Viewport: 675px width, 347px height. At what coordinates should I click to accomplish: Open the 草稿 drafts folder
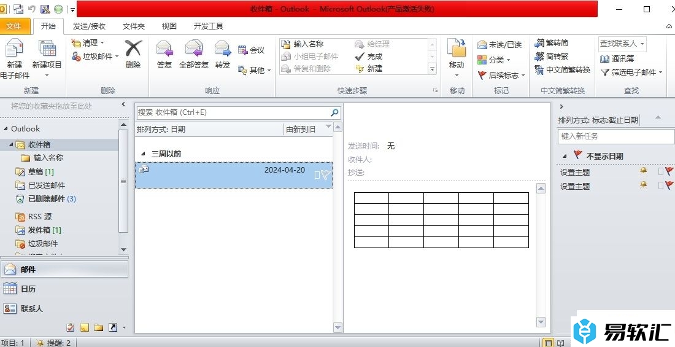click(34, 171)
